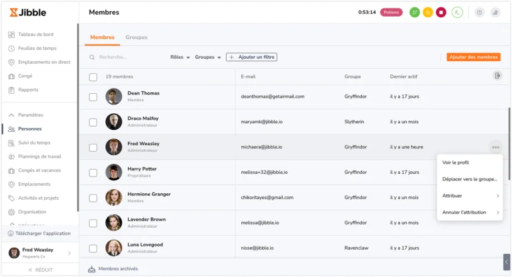Click the Jibble logo
This screenshot has width=512, height=277.
pos(28,13)
